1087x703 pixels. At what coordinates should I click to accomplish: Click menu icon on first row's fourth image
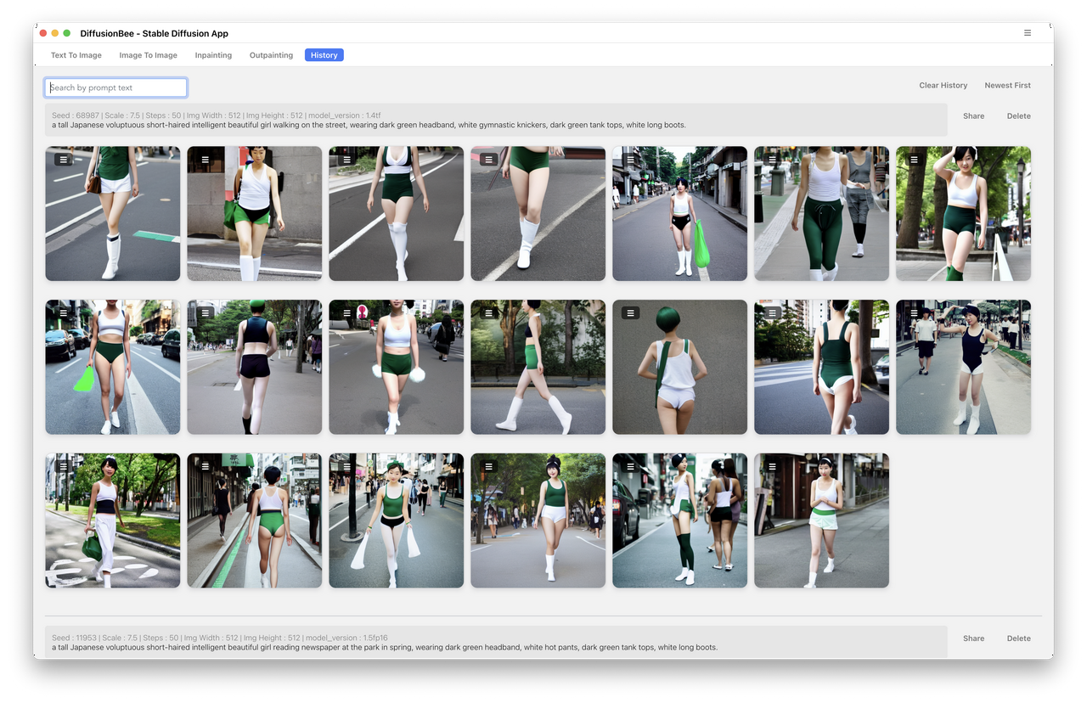tap(488, 159)
